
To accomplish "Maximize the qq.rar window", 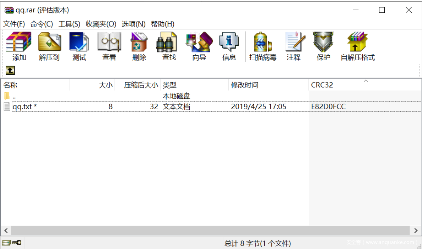I will [382, 10].
